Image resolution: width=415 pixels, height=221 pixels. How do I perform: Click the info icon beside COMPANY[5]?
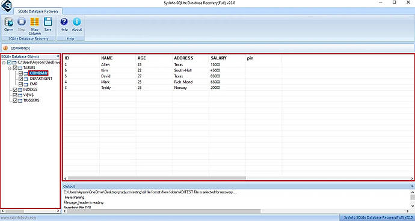coord(5,48)
